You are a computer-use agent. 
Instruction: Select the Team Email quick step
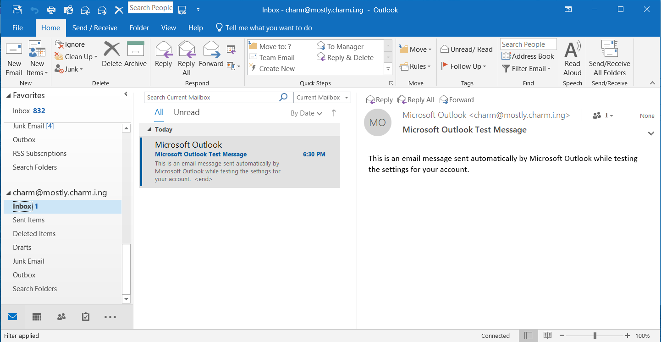pos(272,57)
